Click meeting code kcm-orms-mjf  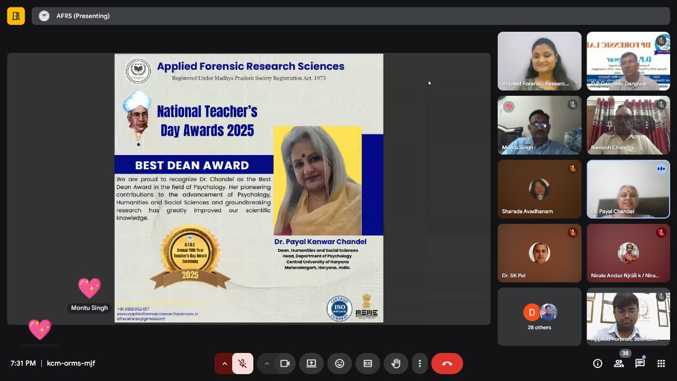[x=71, y=364]
